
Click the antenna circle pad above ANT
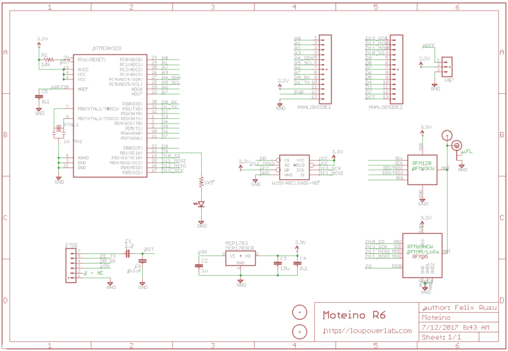(x=446, y=136)
